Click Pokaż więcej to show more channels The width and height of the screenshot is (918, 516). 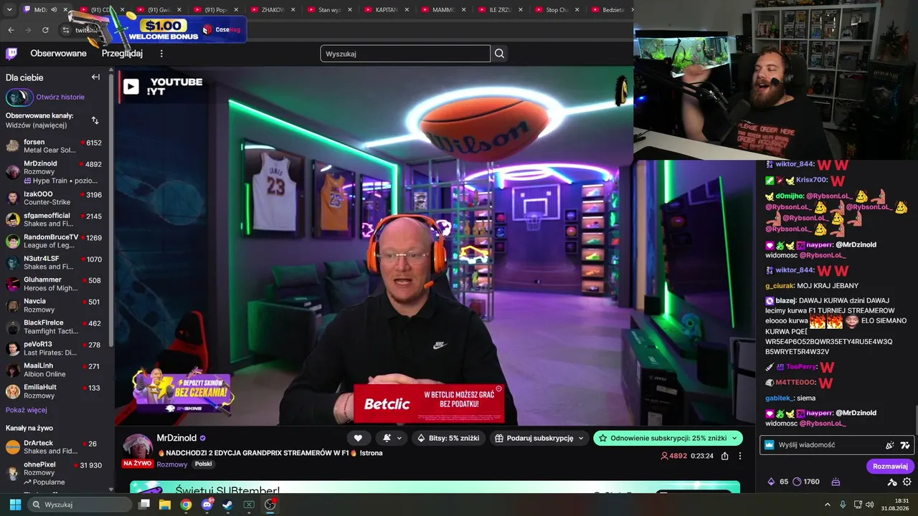[x=27, y=410]
